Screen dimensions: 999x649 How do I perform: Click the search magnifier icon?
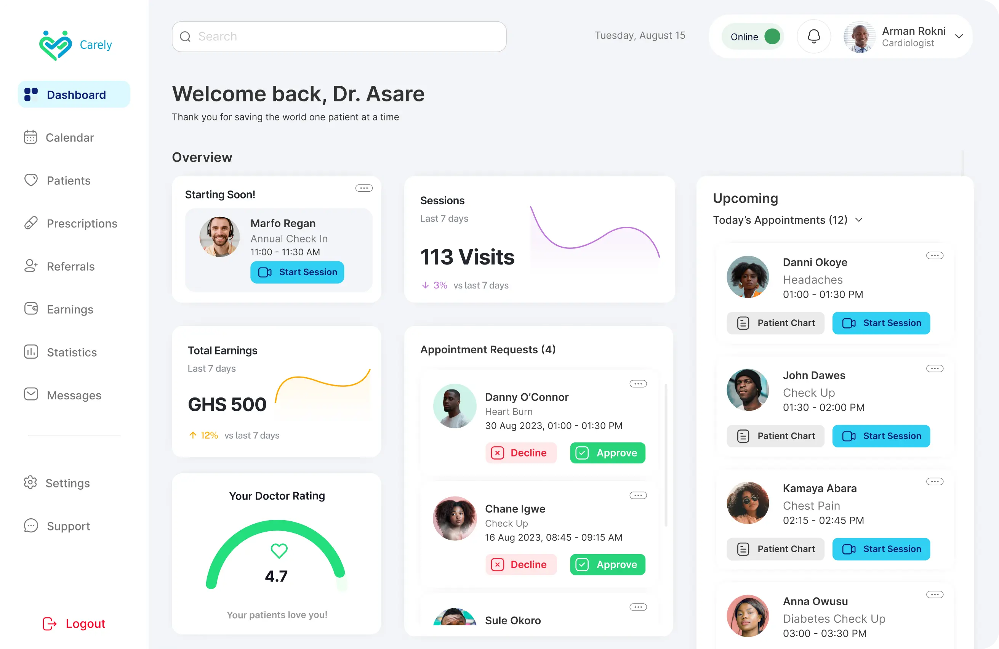185,37
